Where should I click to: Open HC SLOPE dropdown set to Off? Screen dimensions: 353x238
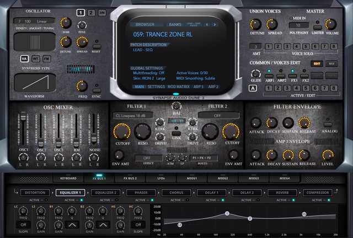pos(138,225)
